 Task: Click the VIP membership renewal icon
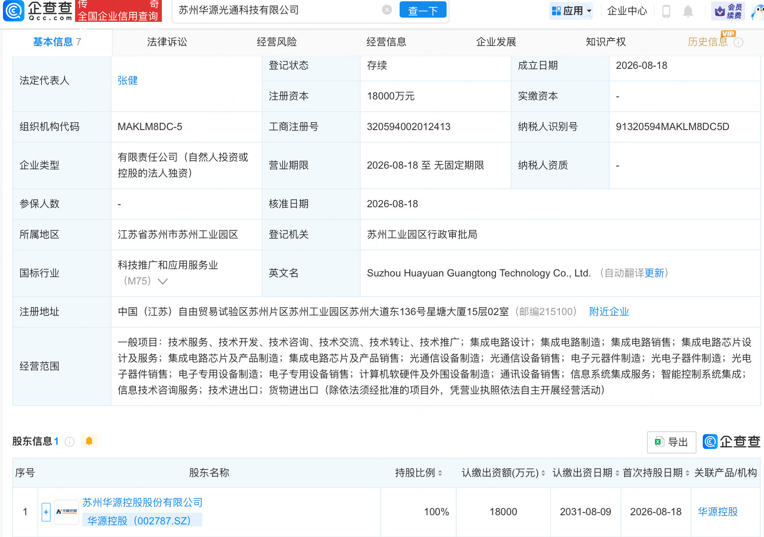click(x=728, y=11)
